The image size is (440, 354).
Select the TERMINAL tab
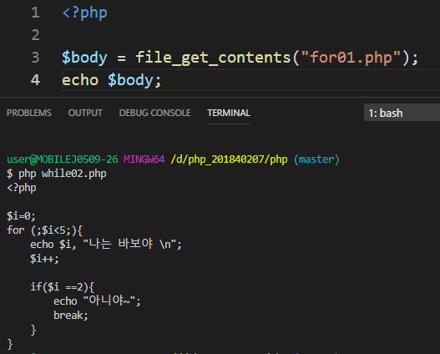(229, 113)
